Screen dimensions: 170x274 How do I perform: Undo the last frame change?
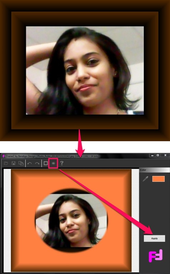[30, 163]
